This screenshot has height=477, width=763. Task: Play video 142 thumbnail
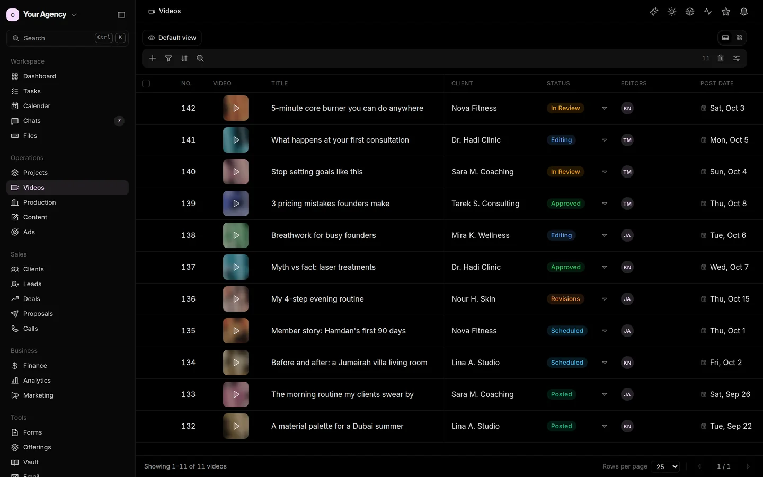click(236, 108)
